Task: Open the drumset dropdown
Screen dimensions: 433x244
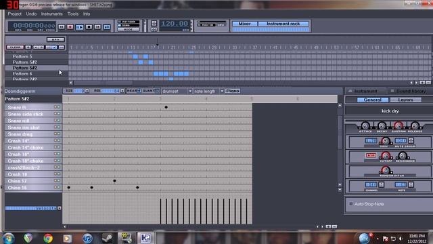Action: pos(177,91)
